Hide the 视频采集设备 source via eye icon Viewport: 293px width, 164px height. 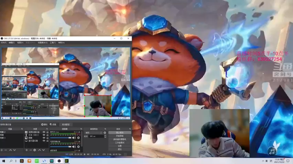coord(44,132)
